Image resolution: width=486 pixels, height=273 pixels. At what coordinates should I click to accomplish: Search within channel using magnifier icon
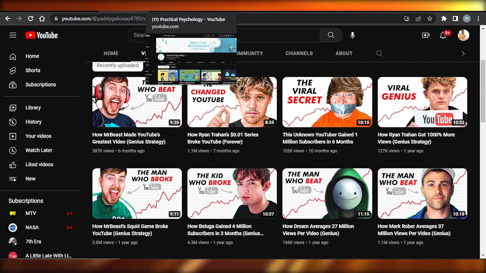click(379, 53)
